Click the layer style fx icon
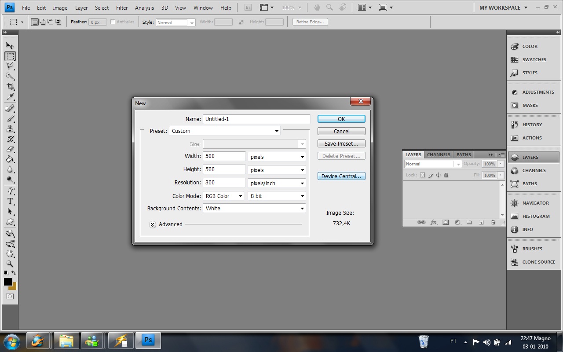Viewport: 563px width, 352px height. point(434,223)
